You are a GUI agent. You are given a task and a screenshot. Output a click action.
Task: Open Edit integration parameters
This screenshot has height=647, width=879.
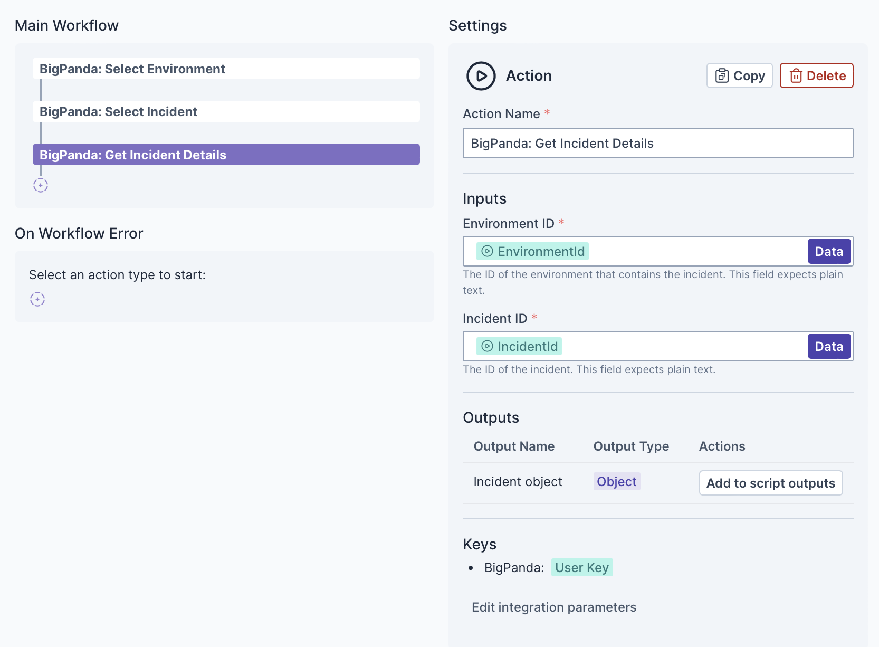553,607
